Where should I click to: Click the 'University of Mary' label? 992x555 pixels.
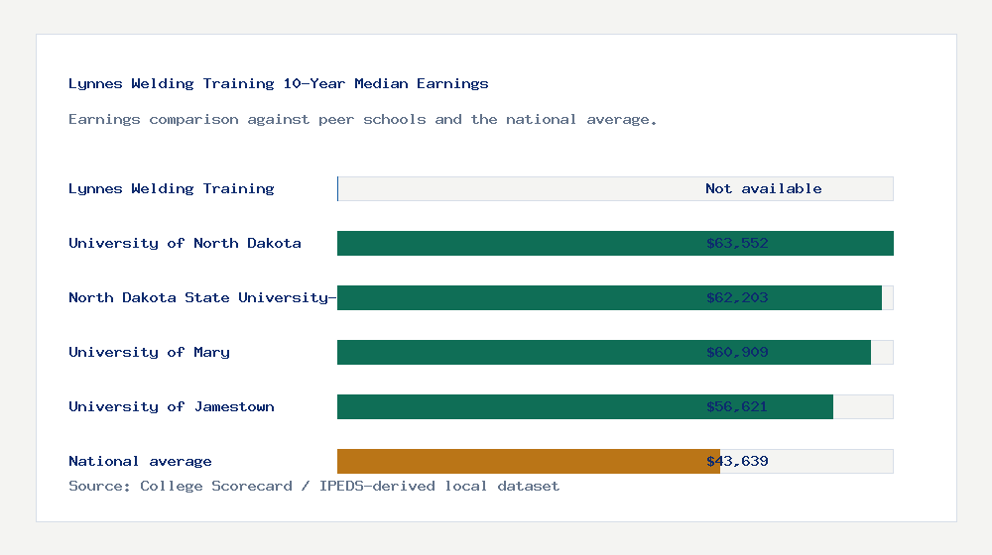pos(150,352)
